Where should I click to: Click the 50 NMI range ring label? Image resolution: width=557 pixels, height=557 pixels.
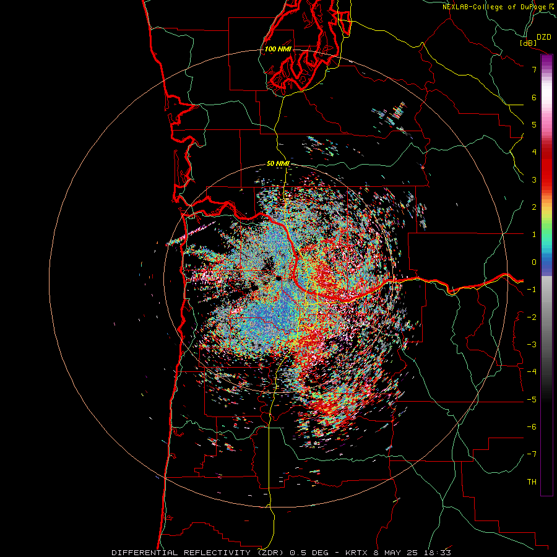[278, 163]
